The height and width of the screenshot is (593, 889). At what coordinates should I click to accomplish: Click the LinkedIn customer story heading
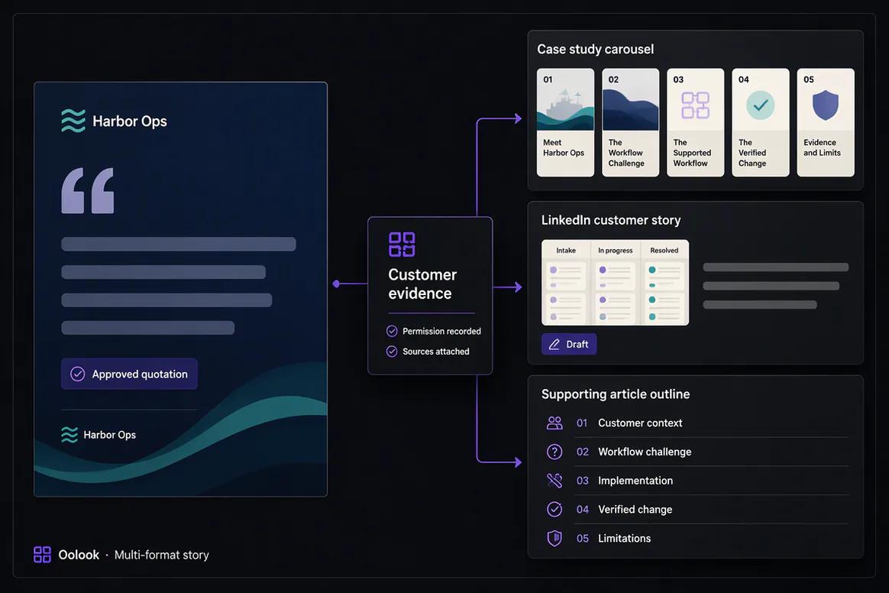tap(611, 220)
